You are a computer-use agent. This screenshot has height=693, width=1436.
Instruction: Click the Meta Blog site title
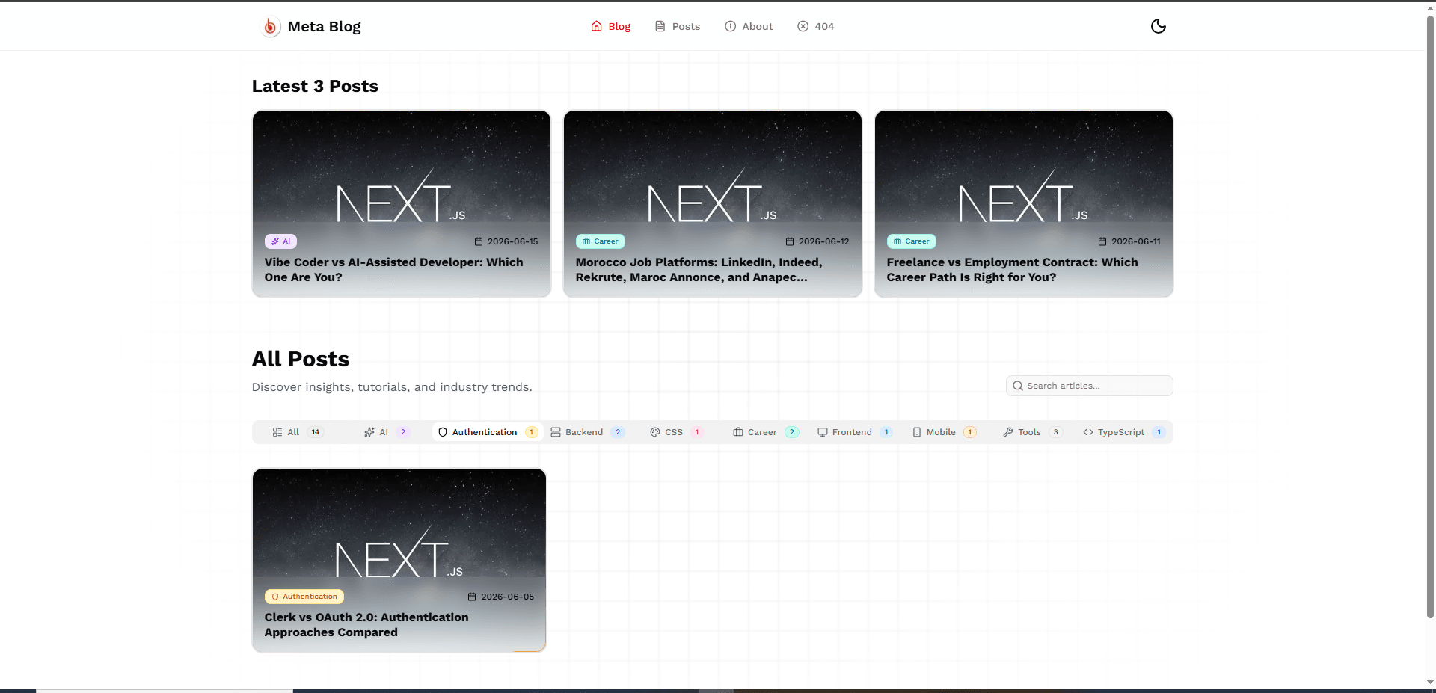click(x=324, y=27)
